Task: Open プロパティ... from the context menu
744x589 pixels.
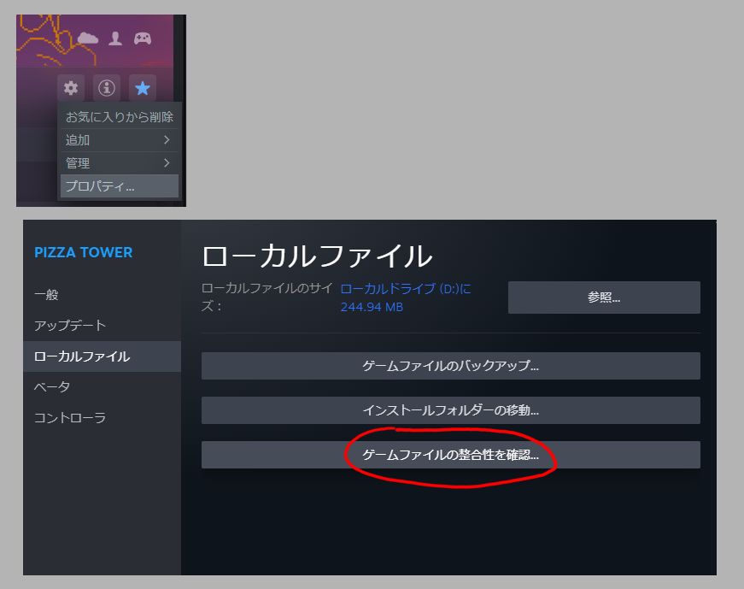Action: [x=119, y=186]
